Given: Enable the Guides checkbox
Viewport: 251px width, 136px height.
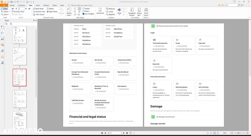Looking at the screenshot, I should (83, 9).
